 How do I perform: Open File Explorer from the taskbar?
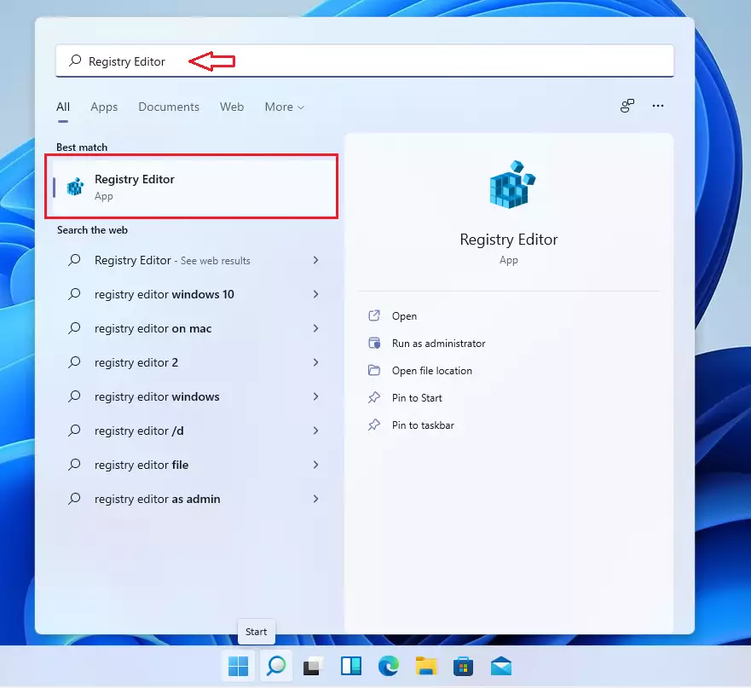pos(425,666)
